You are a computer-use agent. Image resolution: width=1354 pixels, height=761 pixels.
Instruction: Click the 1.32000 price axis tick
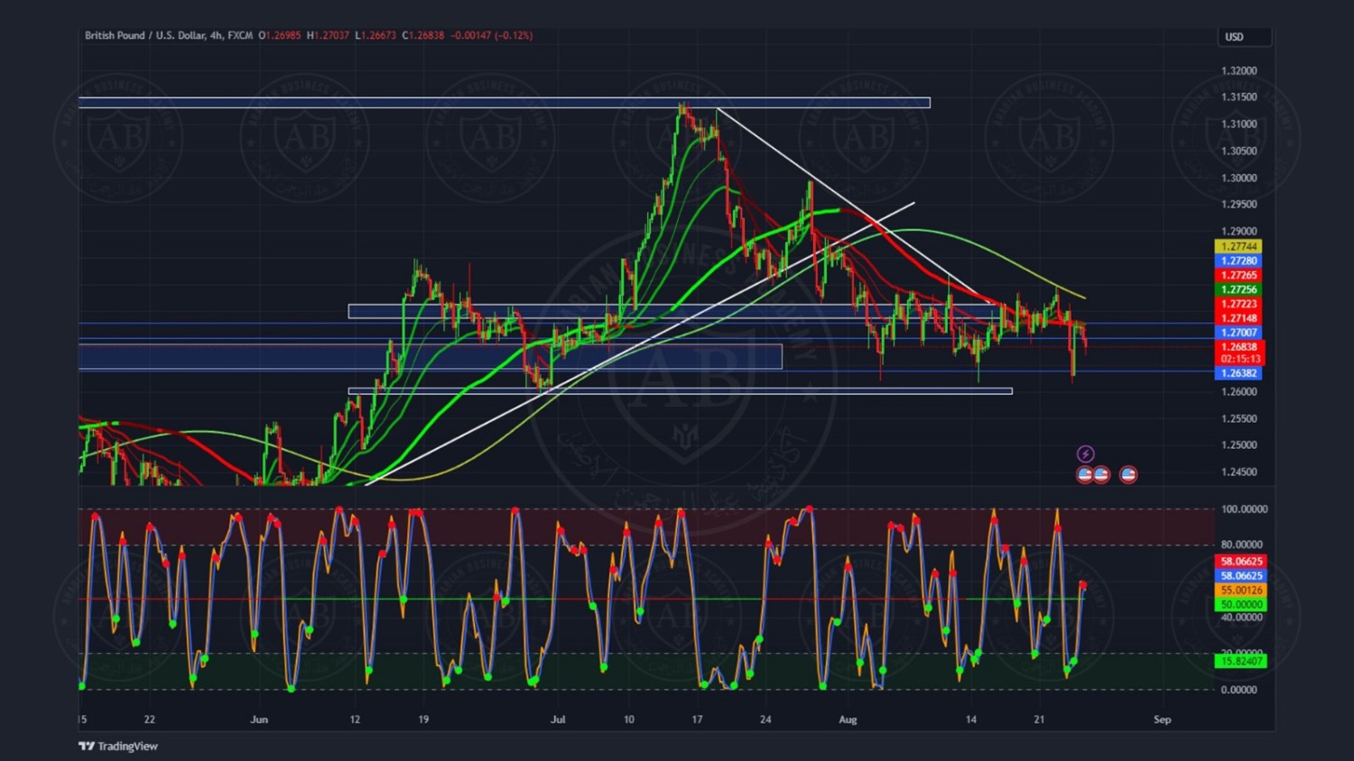(1238, 70)
